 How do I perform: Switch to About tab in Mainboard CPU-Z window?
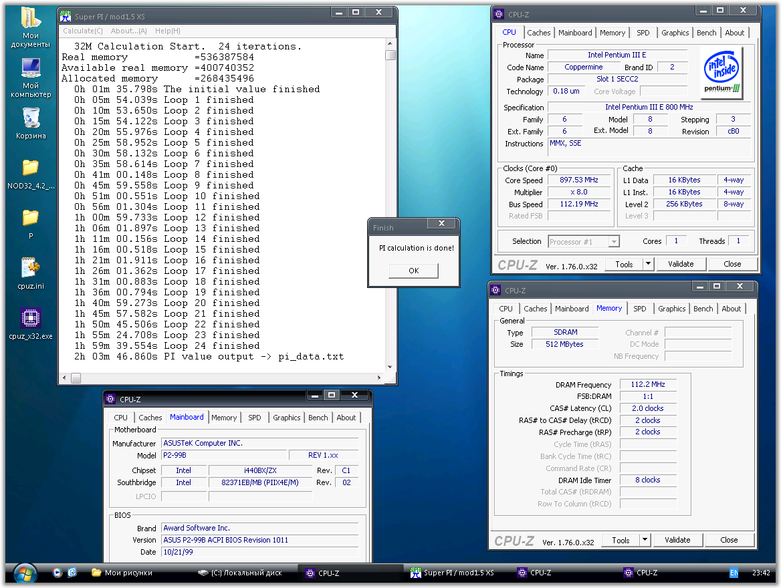[x=346, y=418]
